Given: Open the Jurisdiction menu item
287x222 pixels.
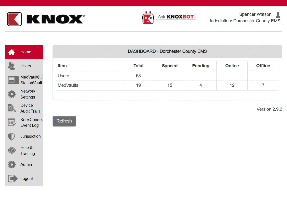Looking at the screenshot, I should (24, 136).
